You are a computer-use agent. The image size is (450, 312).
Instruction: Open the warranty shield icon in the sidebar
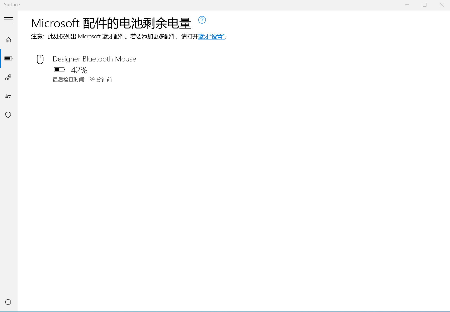click(x=8, y=115)
